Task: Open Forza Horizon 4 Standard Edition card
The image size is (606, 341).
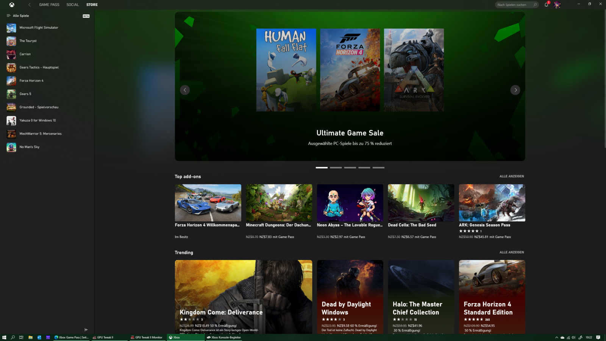Action: pos(492,297)
